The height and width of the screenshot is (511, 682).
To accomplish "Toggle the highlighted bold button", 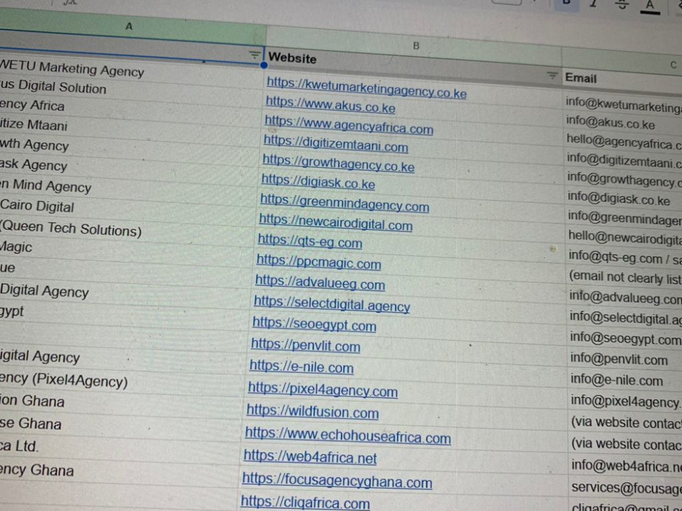I will [566, 3].
